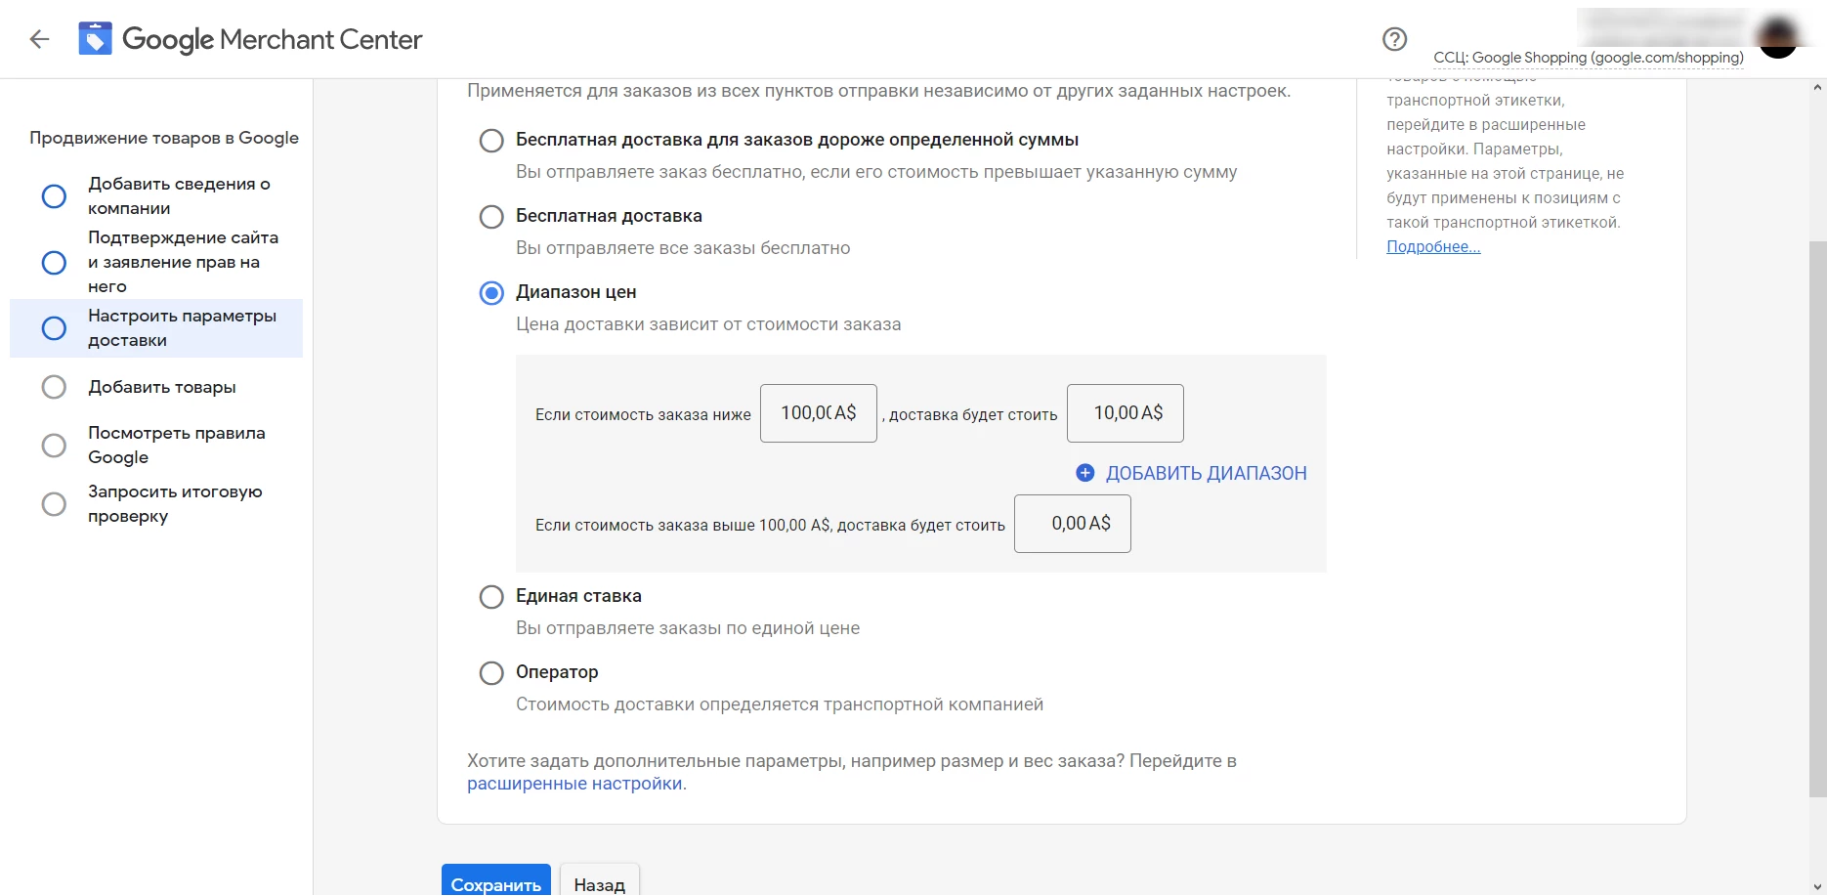Screen dimensions: 1827x896
Task: Open the help question mark icon
Action: tap(1394, 39)
